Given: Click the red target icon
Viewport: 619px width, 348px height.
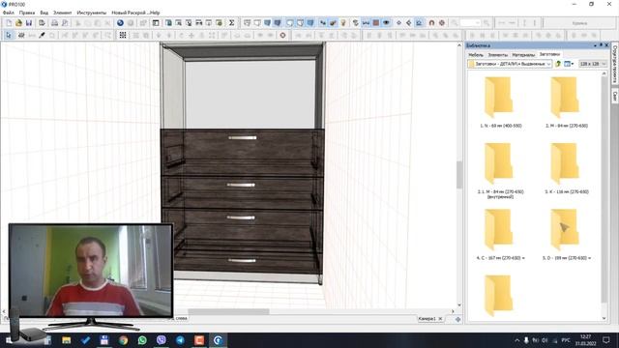Looking at the screenshot, I should [x=442, y=23].
